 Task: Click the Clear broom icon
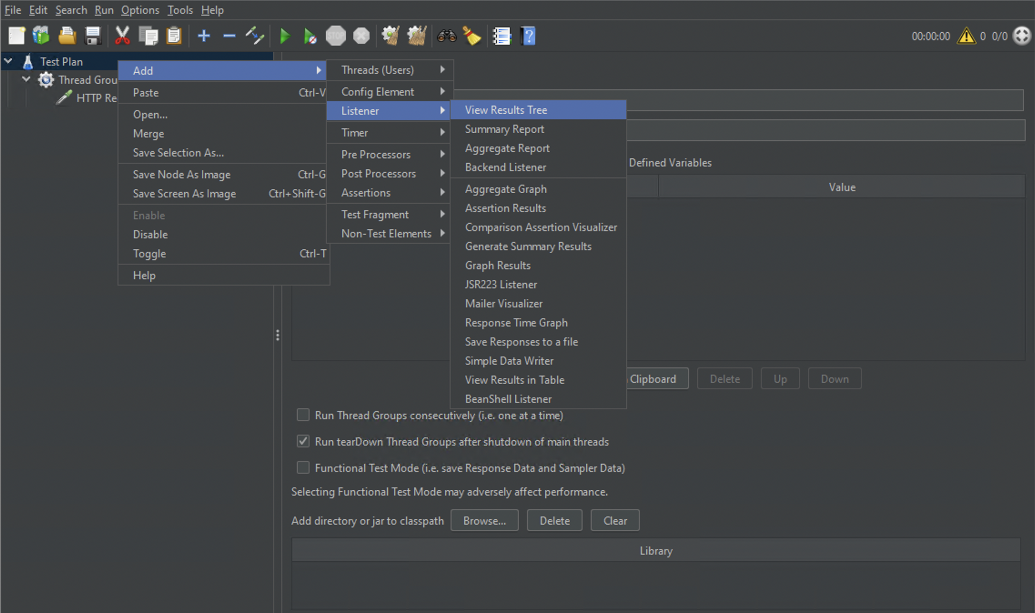coord(391,36)
